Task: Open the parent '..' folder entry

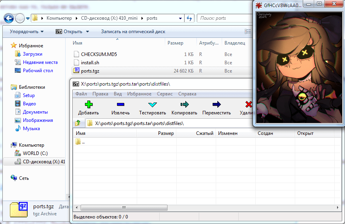Action: click(x=80, y=142)
